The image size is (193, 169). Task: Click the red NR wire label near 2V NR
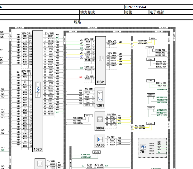click(81, 77)
